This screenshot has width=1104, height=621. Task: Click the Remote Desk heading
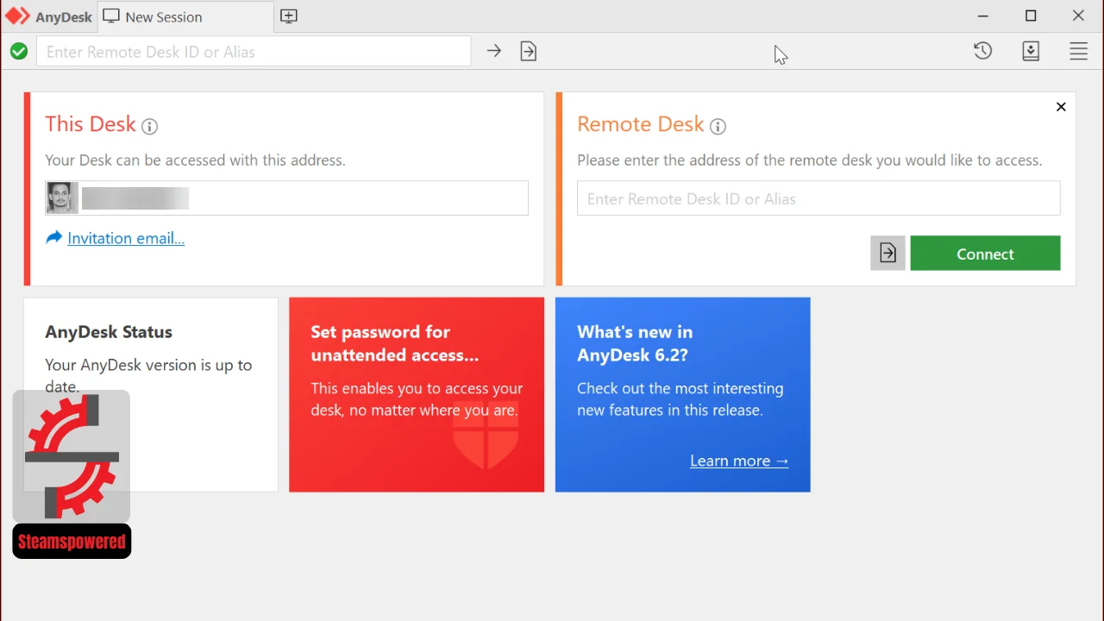click(641, 124)
